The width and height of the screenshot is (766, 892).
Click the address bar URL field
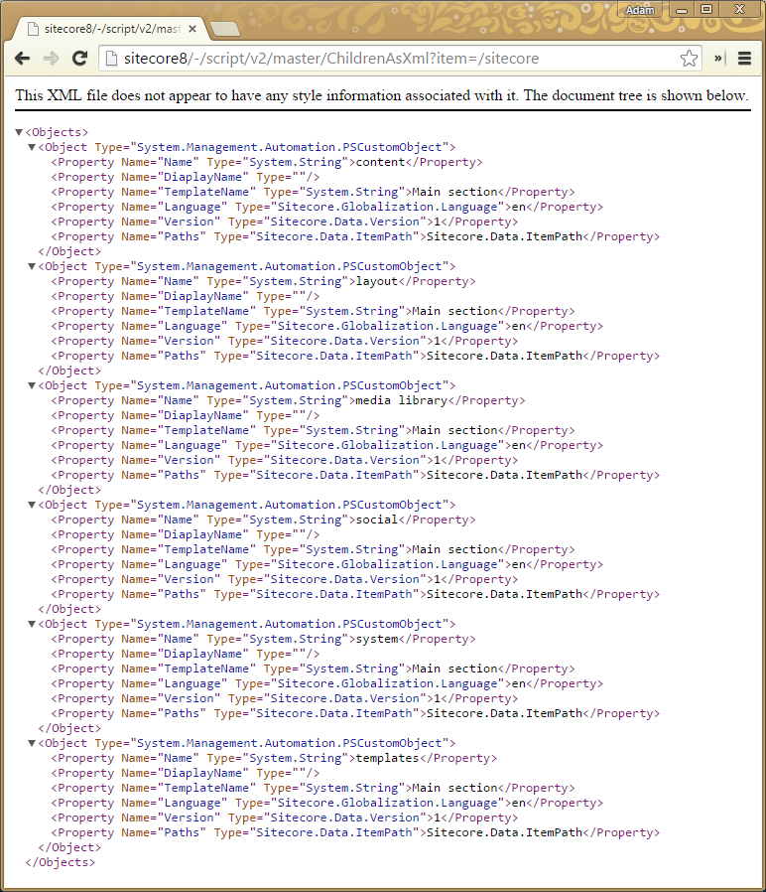coord(397,59)
